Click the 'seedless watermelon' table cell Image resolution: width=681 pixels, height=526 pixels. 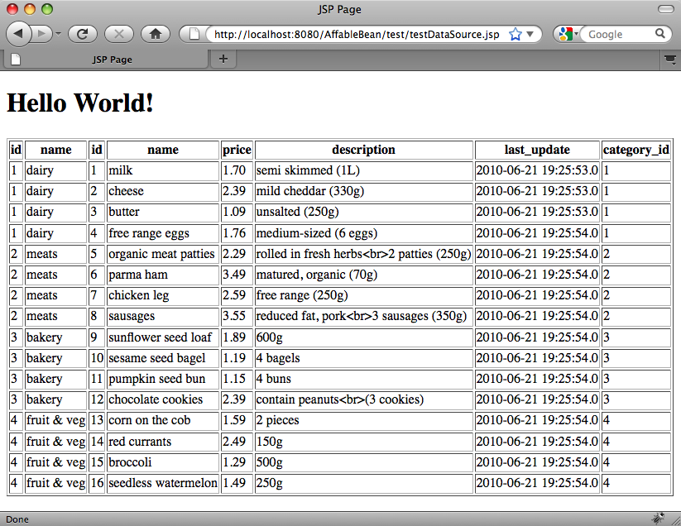point(163,483)
